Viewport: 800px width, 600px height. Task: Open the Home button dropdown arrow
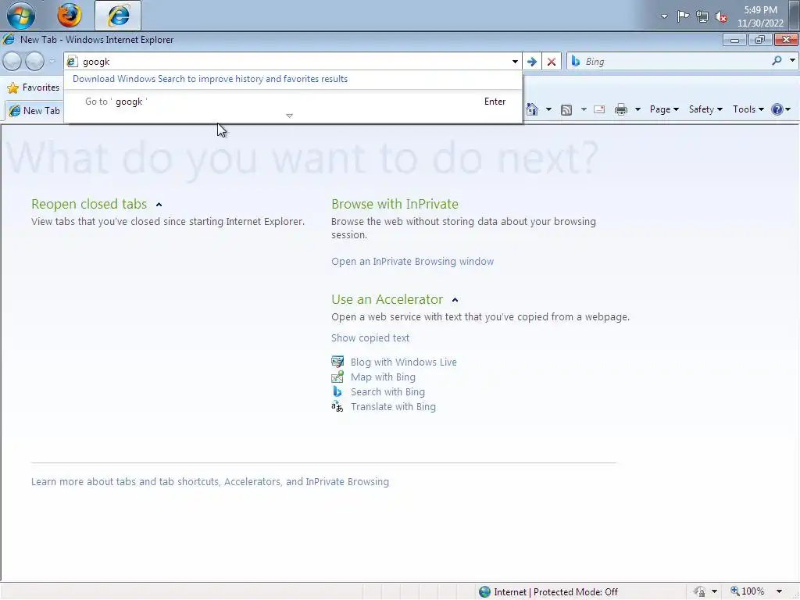(x=548, y=109)
